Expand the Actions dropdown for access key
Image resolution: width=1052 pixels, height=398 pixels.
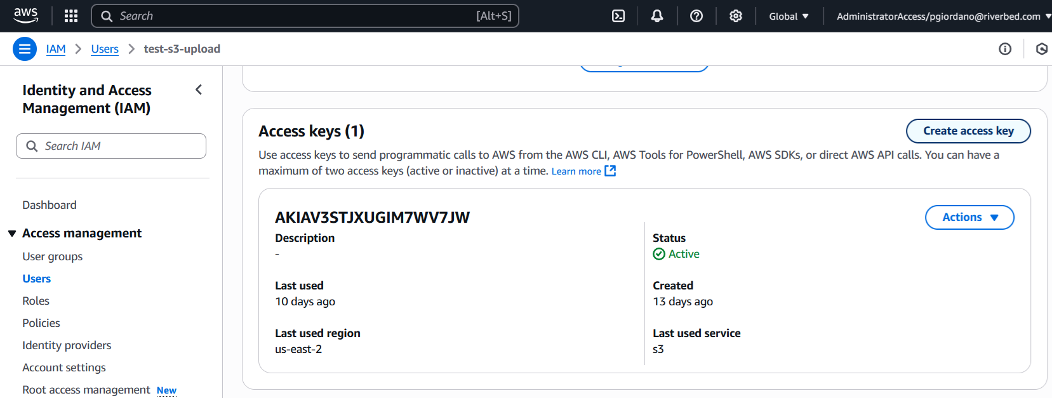click(x=969, y=217)
